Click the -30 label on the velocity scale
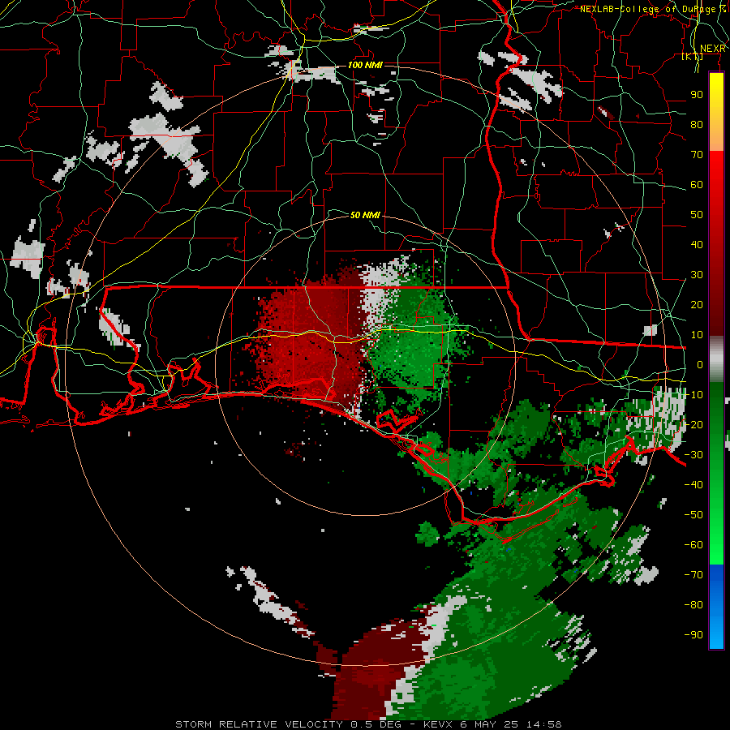 click(x=693, y=455)
